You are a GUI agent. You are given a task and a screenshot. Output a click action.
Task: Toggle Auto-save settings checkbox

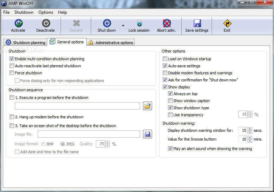[x=165, y=66]
